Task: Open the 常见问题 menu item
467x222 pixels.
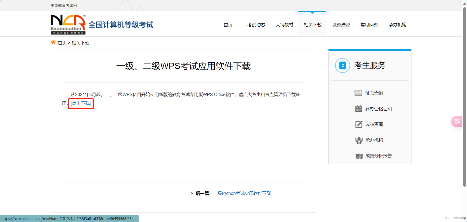Action: [x=369, y=25]
